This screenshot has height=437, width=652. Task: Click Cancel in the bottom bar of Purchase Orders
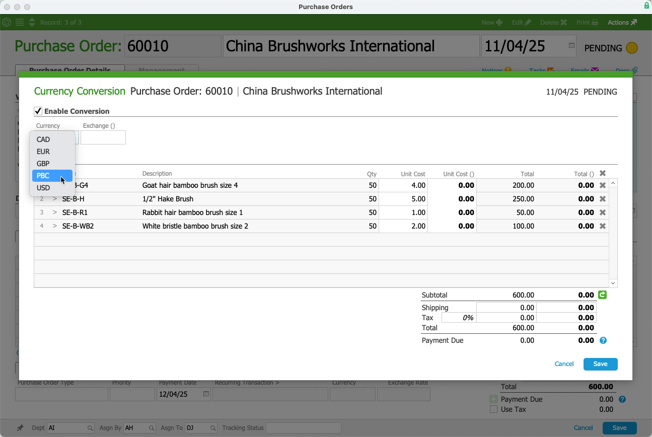click(583, 428)
